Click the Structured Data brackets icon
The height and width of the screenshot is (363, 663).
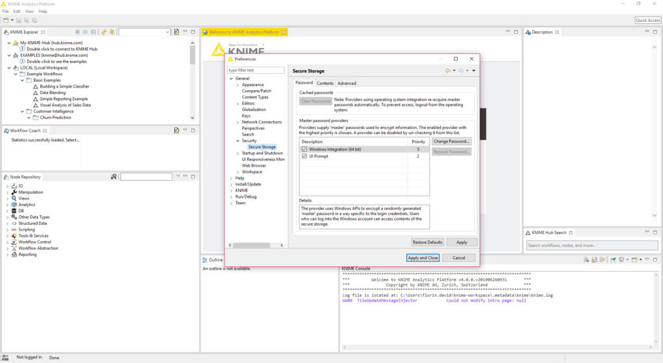(x=14, y=223)
